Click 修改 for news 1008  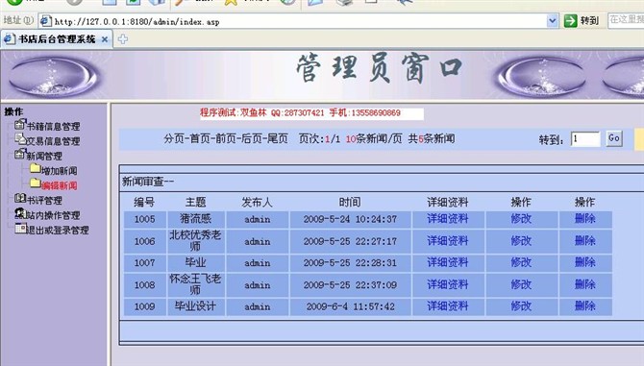coord(521,284)
